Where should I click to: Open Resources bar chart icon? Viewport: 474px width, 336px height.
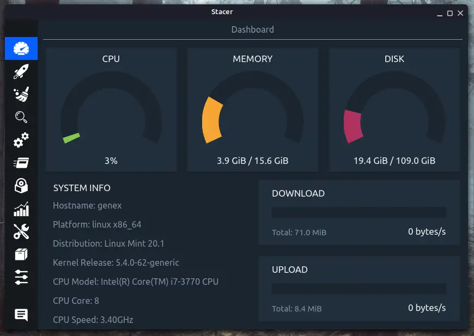tap(21, 209)
